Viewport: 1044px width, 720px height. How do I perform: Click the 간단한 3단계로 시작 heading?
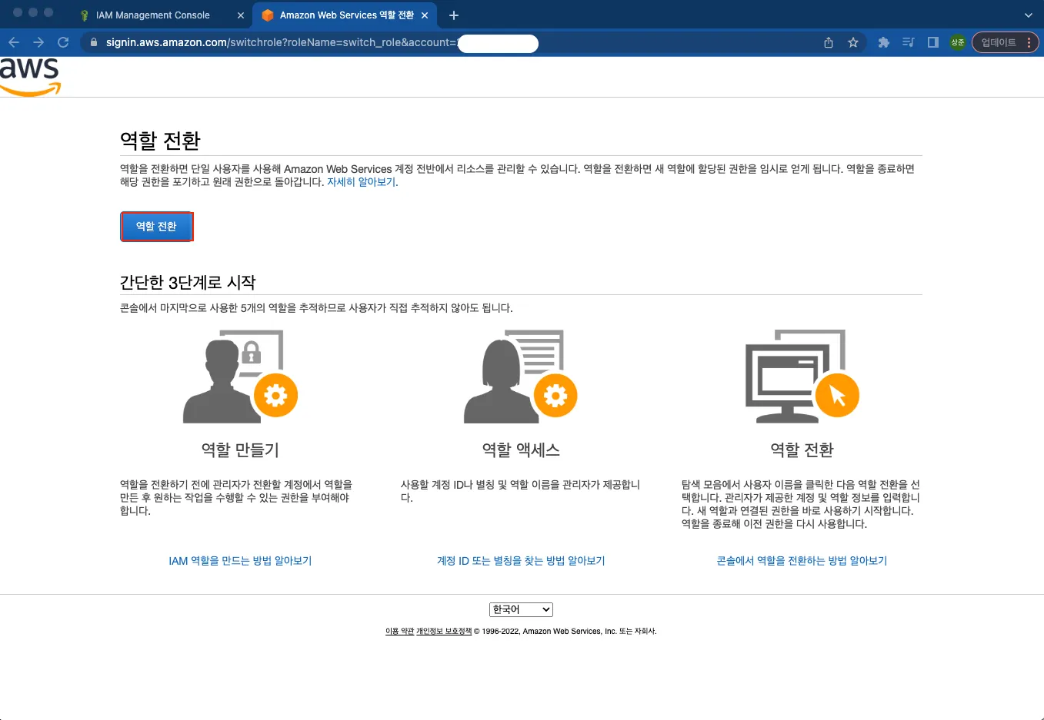tap(188, 283)
